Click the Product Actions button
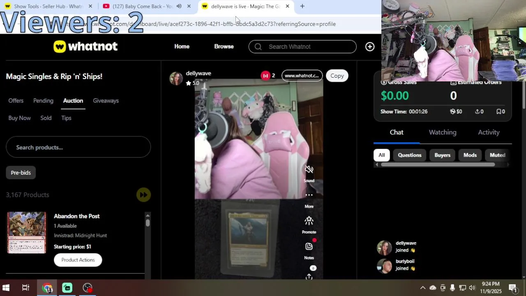Image resolution: width=526 pixels, height=296 pixels. pyautogui.click(x=78, y=260)
